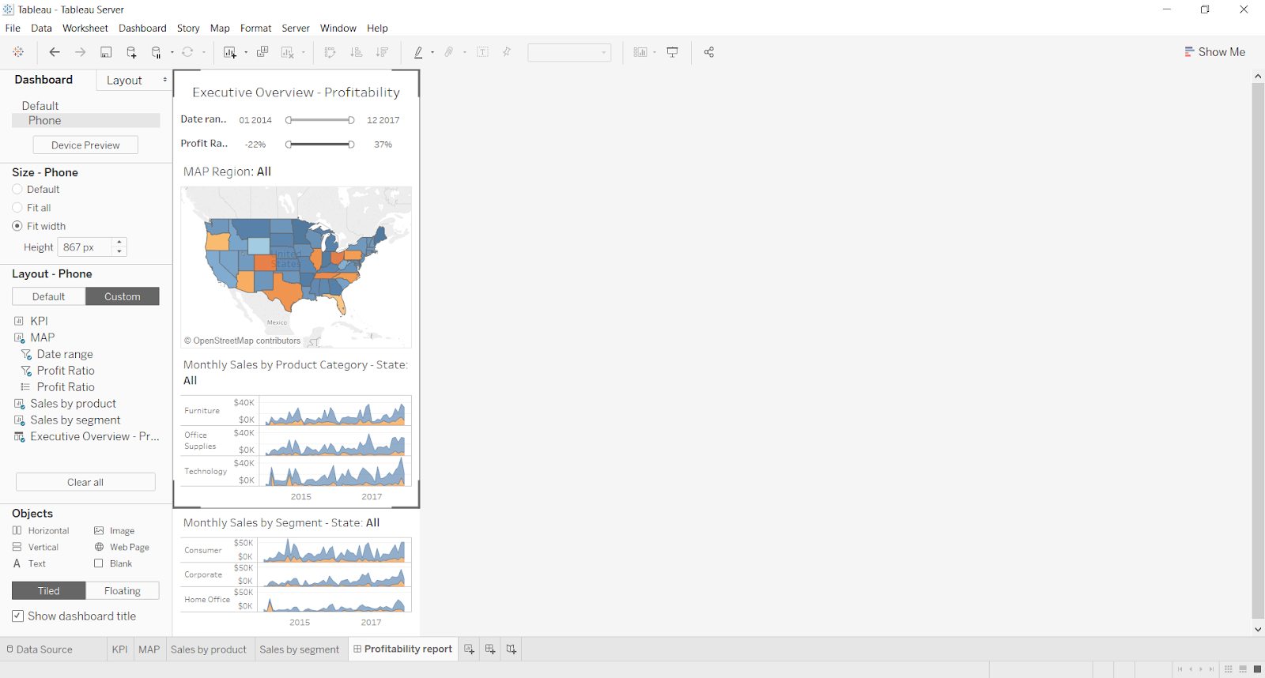Open the Dashboard menu
The image size is (1265, 678).
142,28
